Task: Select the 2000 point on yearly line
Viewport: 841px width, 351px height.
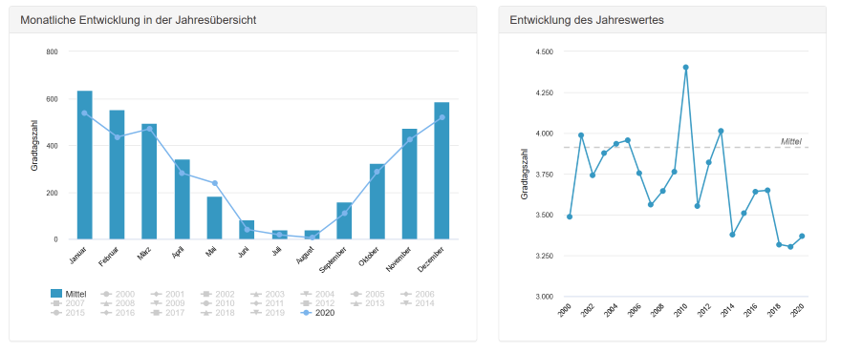Action: [x=570, y=217]
